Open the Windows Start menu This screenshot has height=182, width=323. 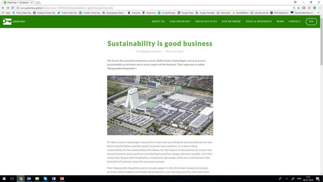[4, 179]
